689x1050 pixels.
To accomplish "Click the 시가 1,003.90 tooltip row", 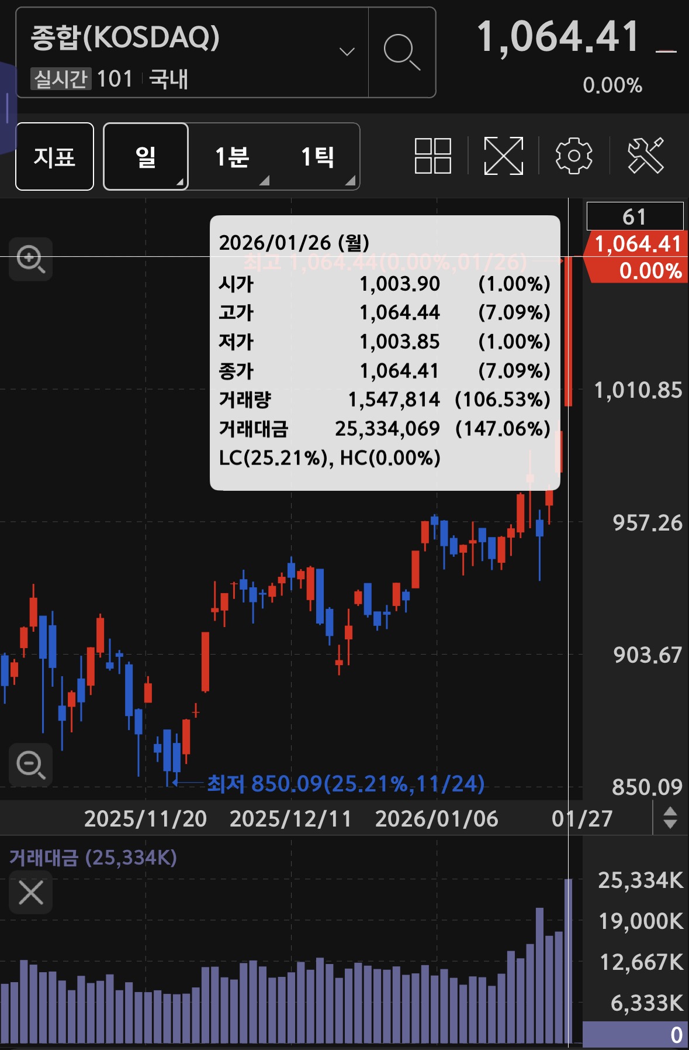I will pyautogui.click(x=385, y=284).
